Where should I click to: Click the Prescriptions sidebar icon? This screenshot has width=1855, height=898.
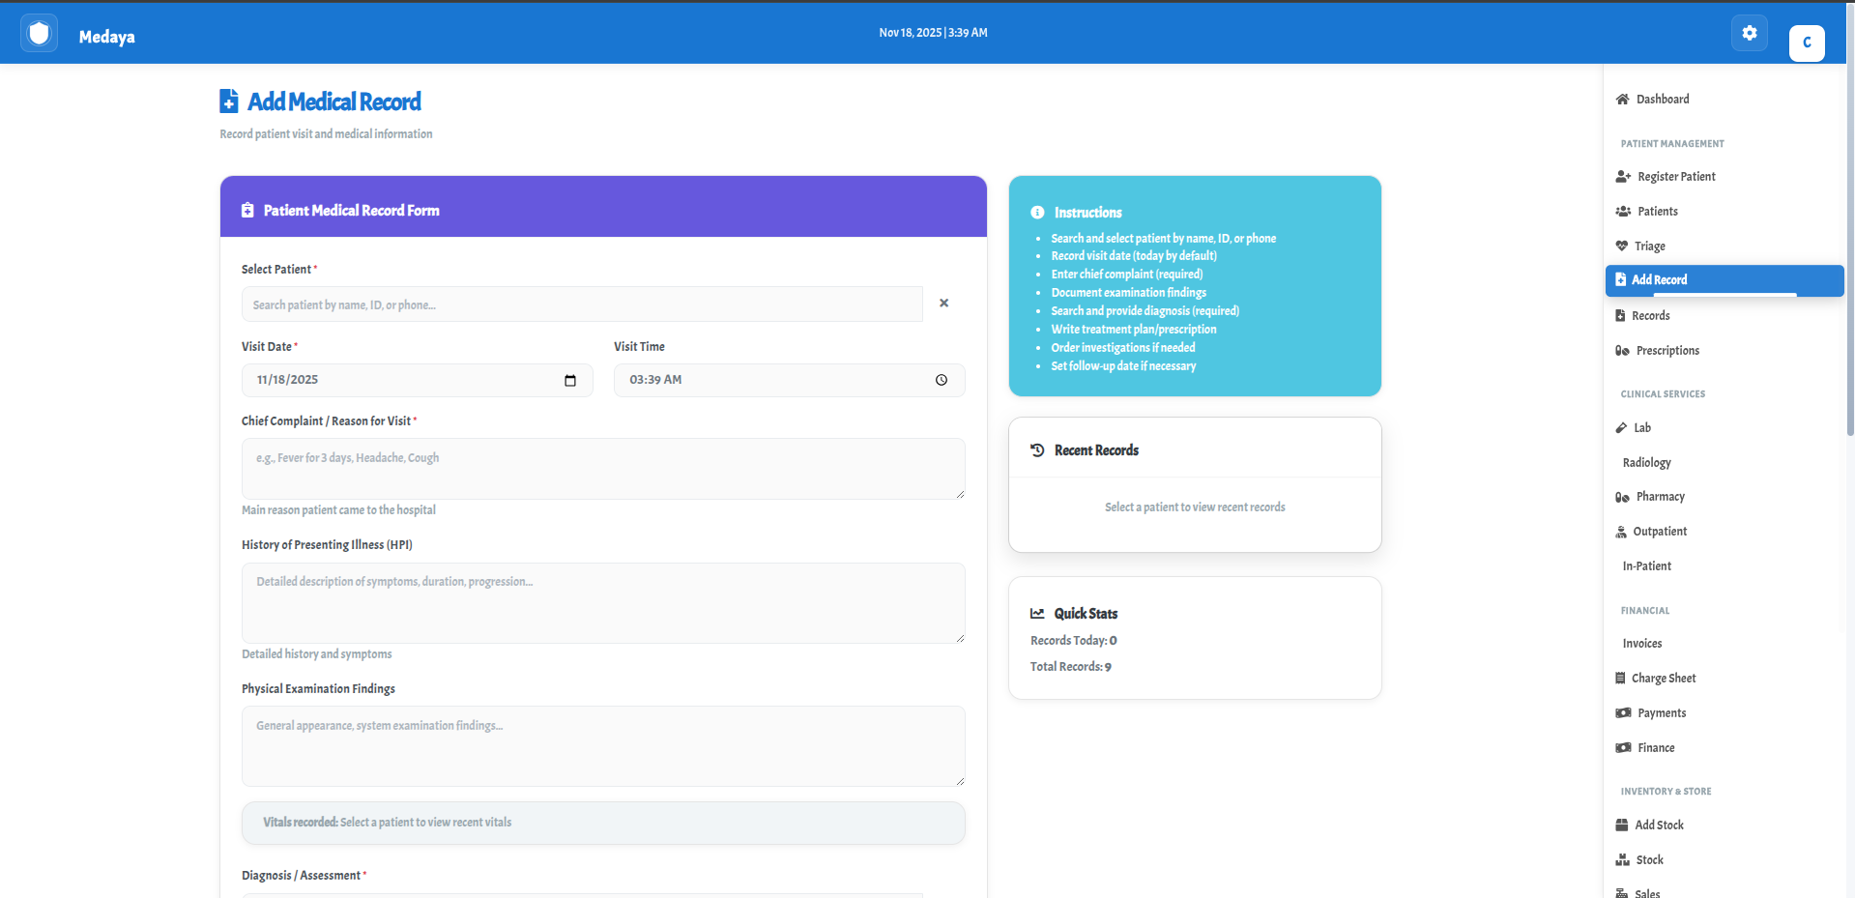point(1622,350)
